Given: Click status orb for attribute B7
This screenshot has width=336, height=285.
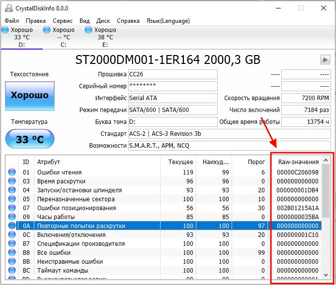Looking at the screenshot, I should click(12, 243).
